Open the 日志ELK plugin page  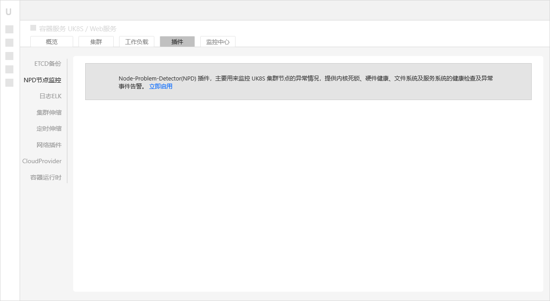(x=50, y=96)
